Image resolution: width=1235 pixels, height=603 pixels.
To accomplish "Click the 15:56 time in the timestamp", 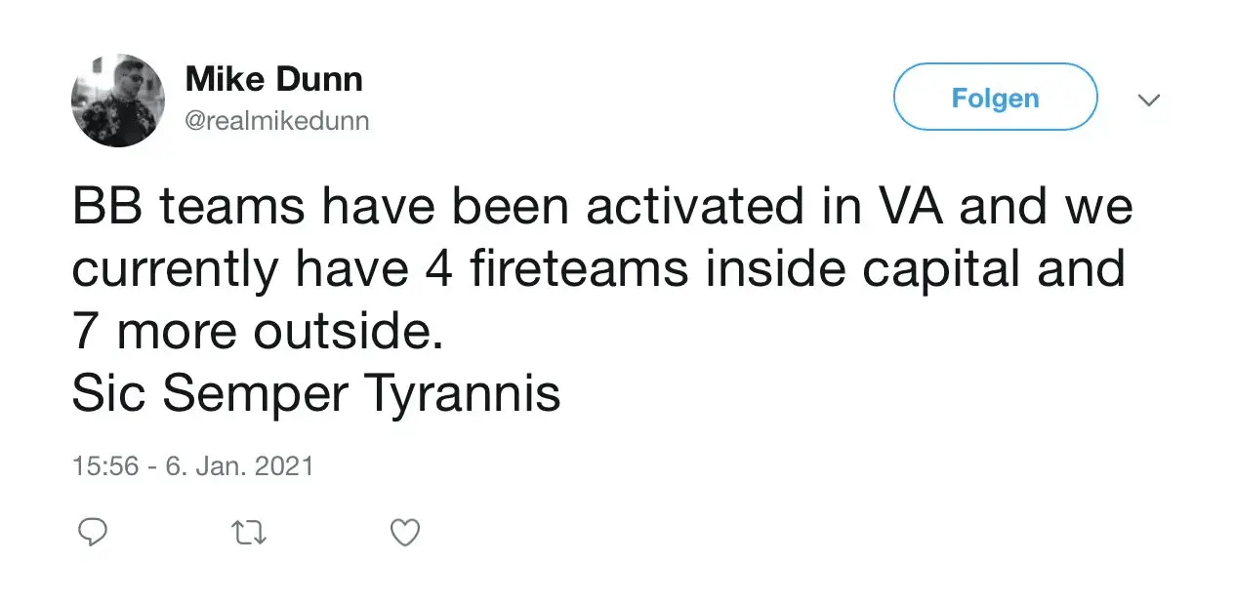I will click(105, 465).
